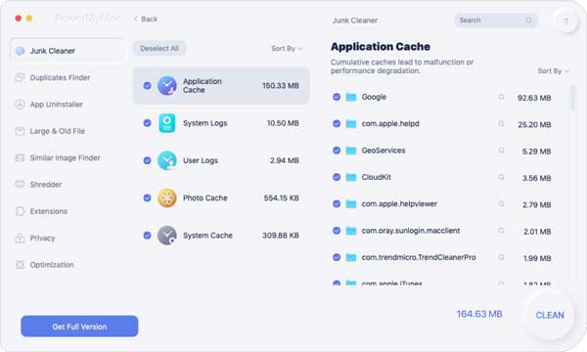Uncheck the com.apple.helpd checkbox
Viewport: 587px width, 352px height.
coord(337,123)
